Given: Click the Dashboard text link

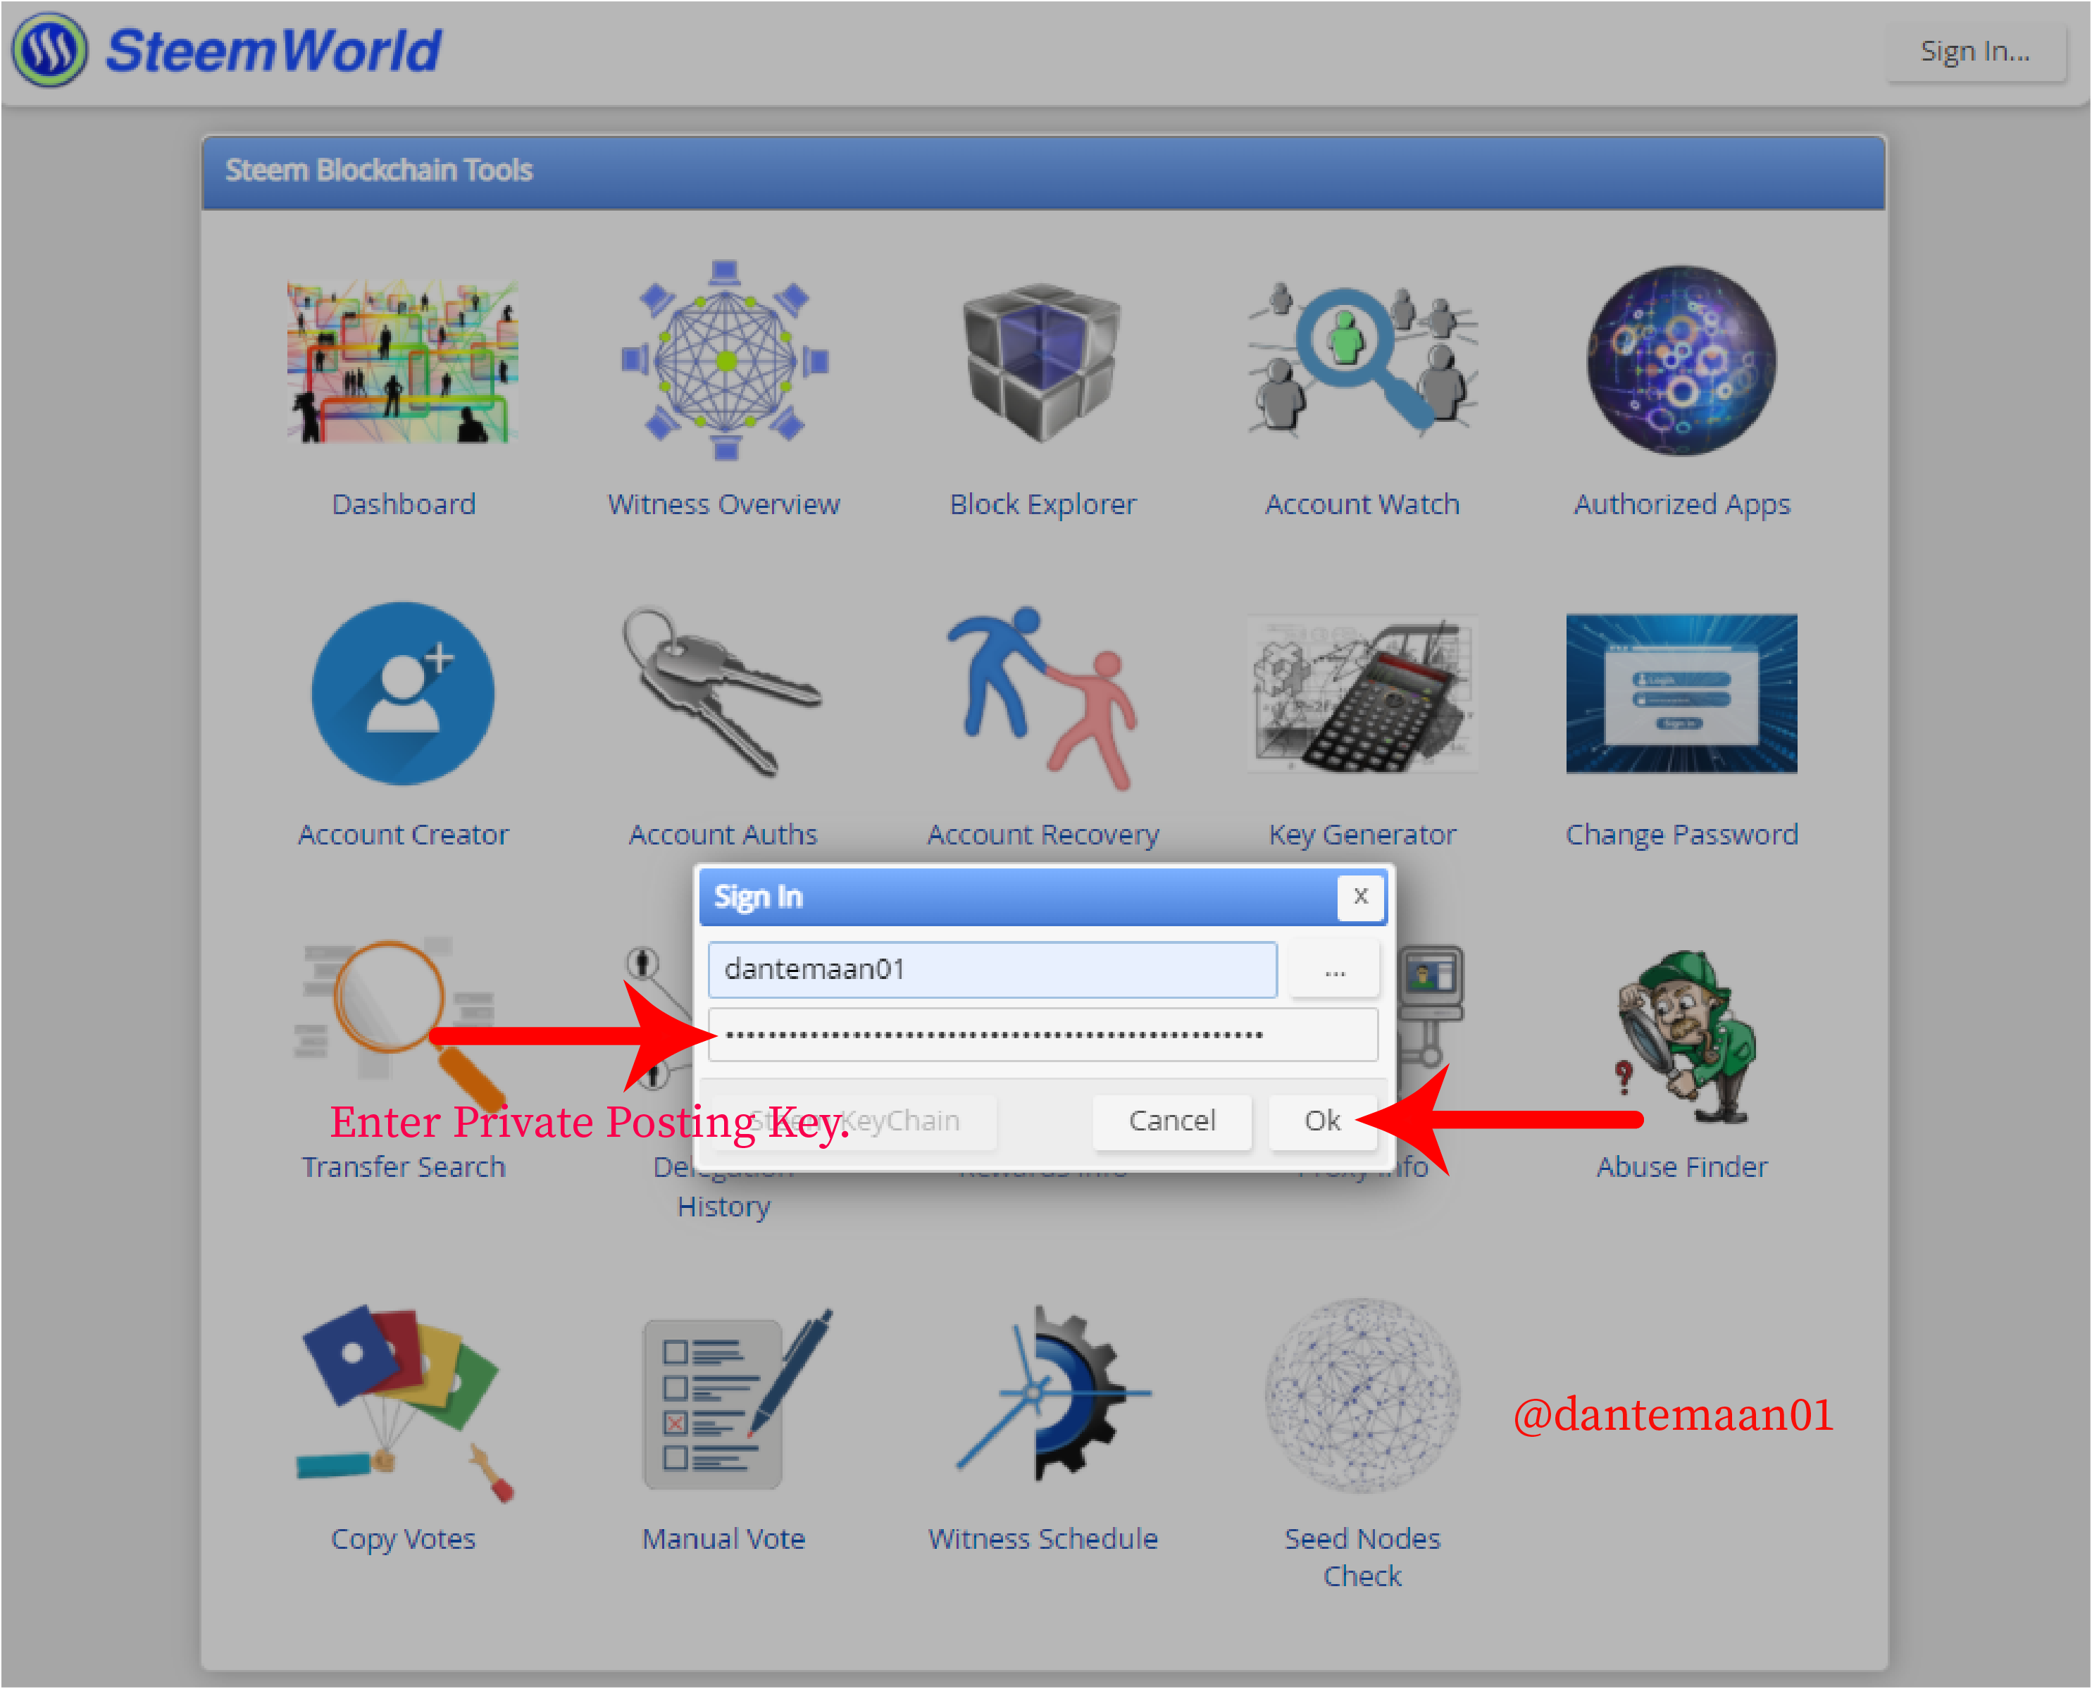Looking at the screenshot, I should tap(403, 504).
